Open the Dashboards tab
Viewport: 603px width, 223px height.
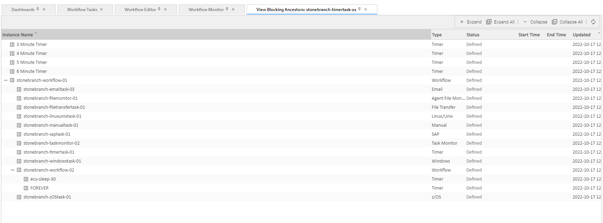23,10
